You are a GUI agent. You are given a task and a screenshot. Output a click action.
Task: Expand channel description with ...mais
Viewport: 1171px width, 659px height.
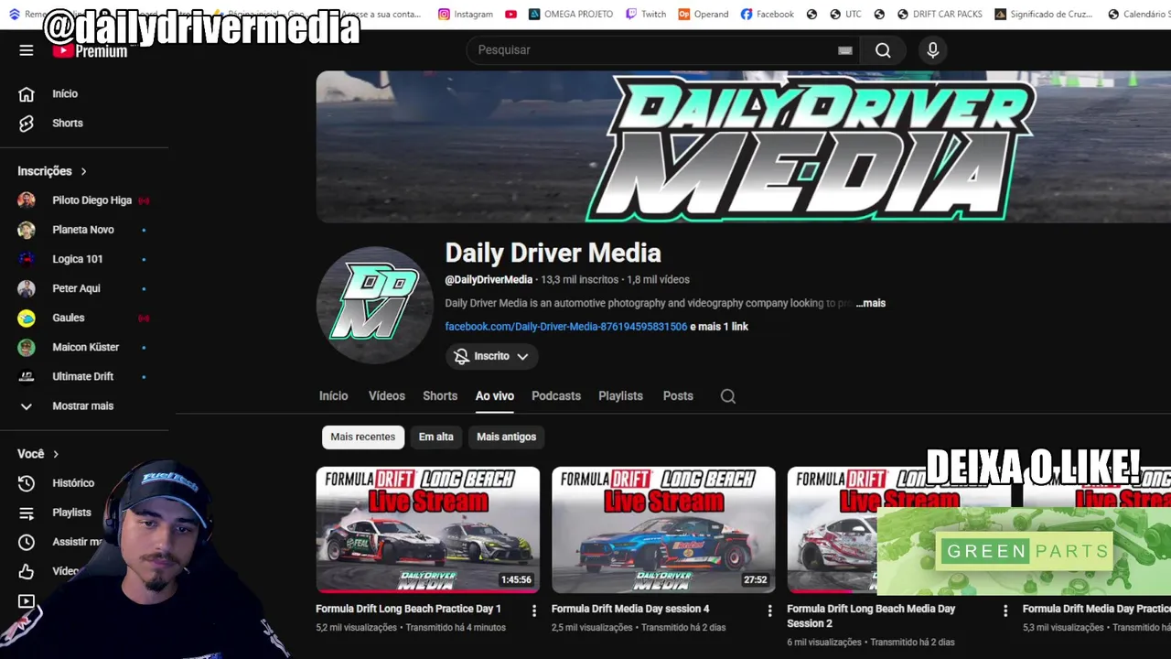click(x=870, y=303)
